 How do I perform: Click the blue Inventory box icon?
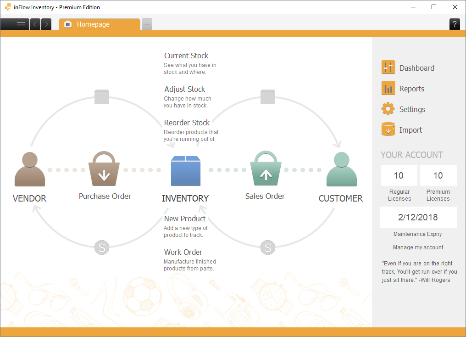click(186, 171)
